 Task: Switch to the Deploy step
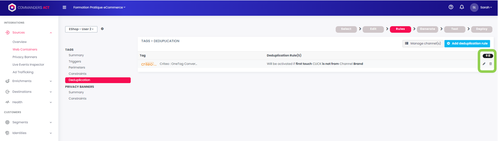482,29
